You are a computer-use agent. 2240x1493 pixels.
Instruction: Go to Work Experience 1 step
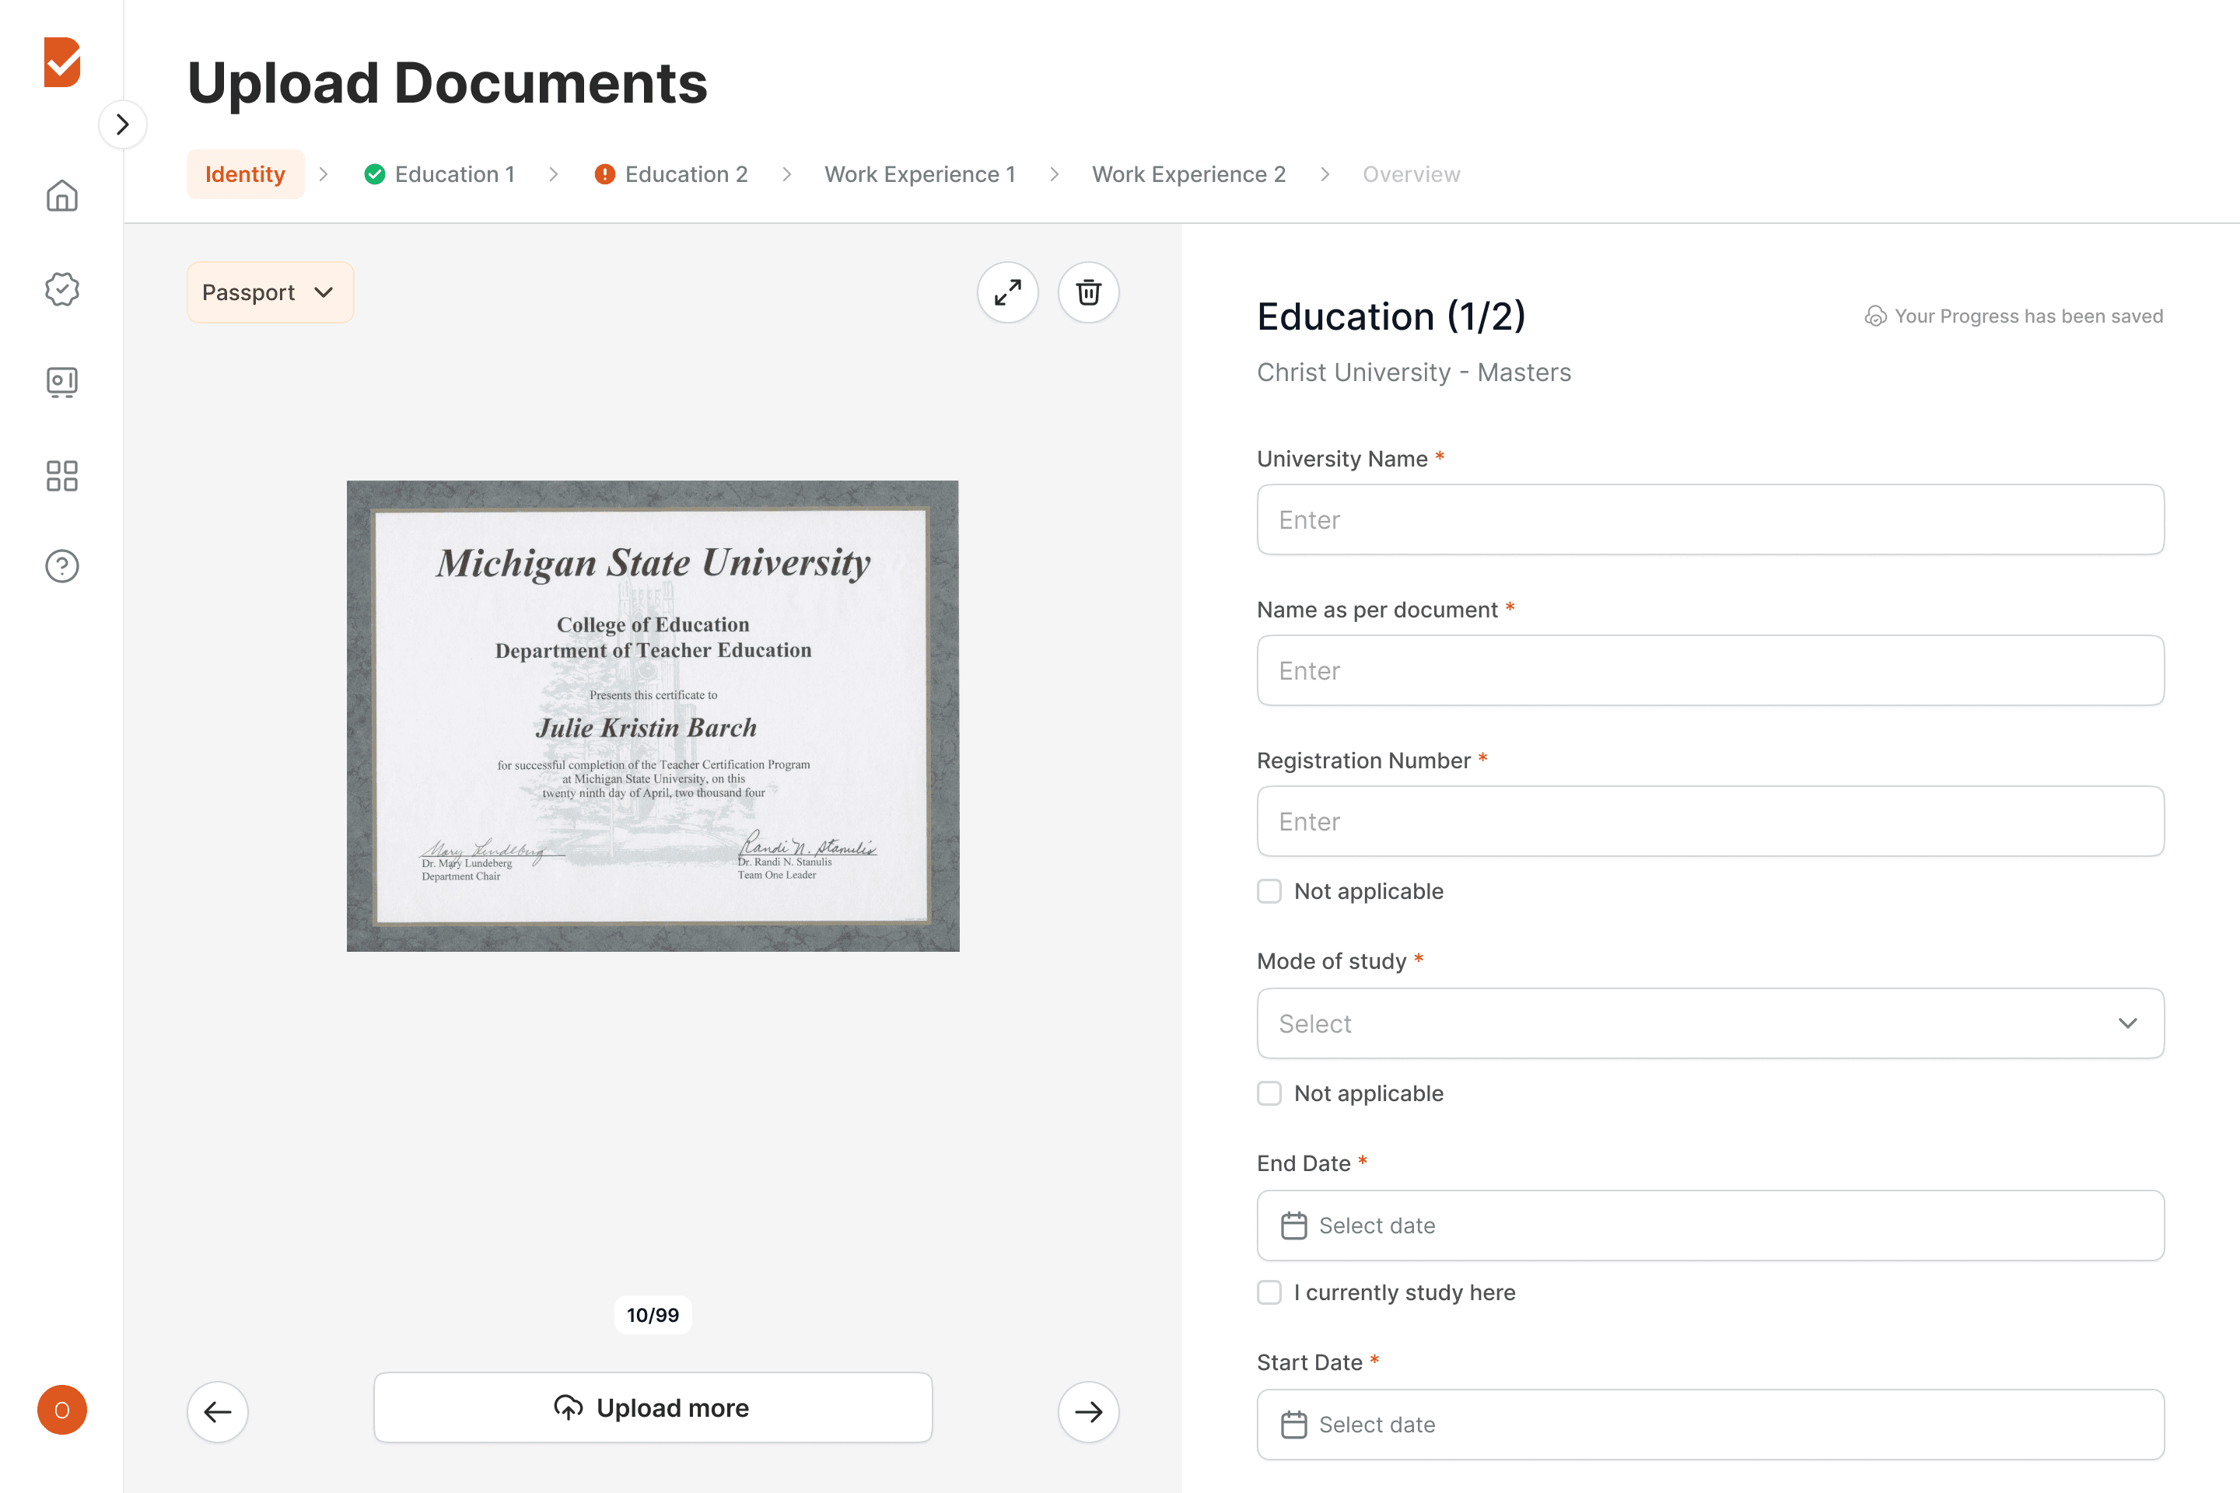pos(919,174)
